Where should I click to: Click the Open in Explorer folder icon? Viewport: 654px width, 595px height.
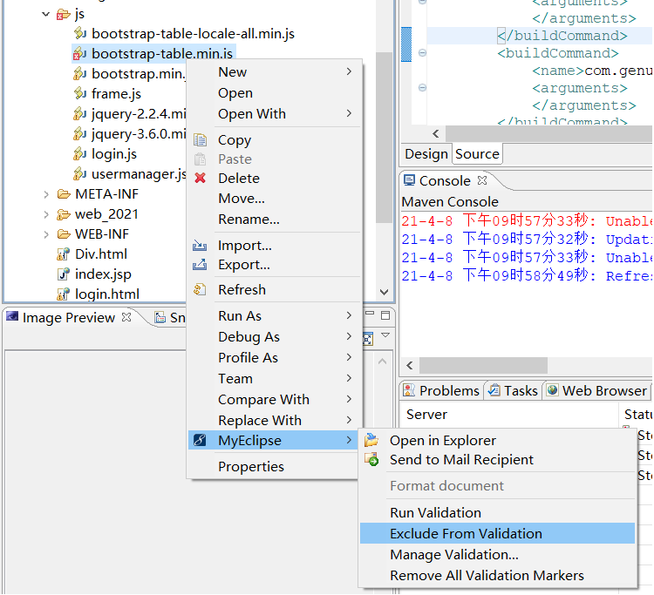(x=371, y=440)
